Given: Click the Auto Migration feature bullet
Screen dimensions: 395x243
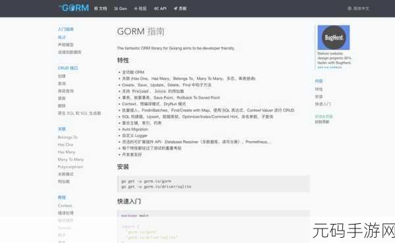Looking at the screenshot, I should pos(135,129).
